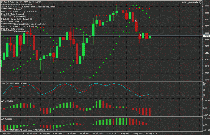
Task: Click the 16 Jul 2008 date label
Action: (x=85, y=133)
